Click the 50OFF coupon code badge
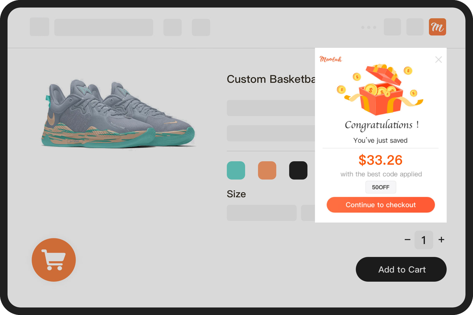The height and width of the screenshot is (315, 473). (x=381, y=187)
